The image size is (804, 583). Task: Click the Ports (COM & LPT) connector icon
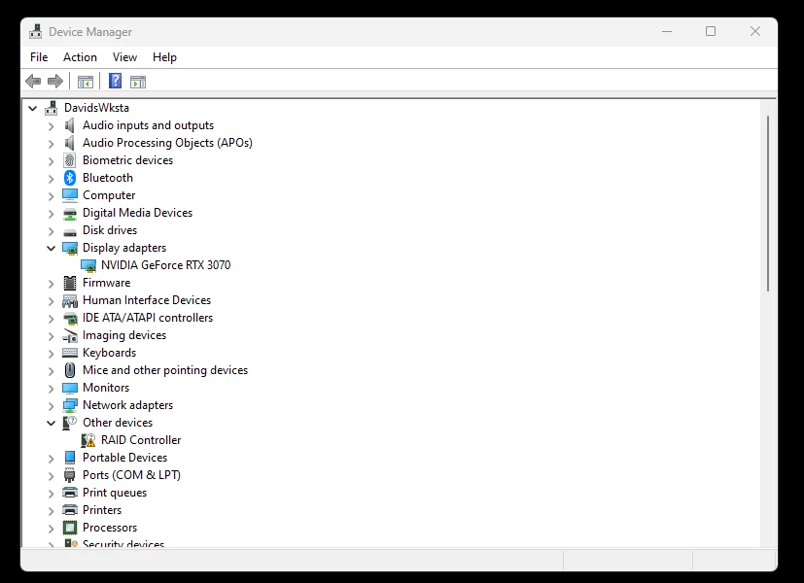[70, 475]
